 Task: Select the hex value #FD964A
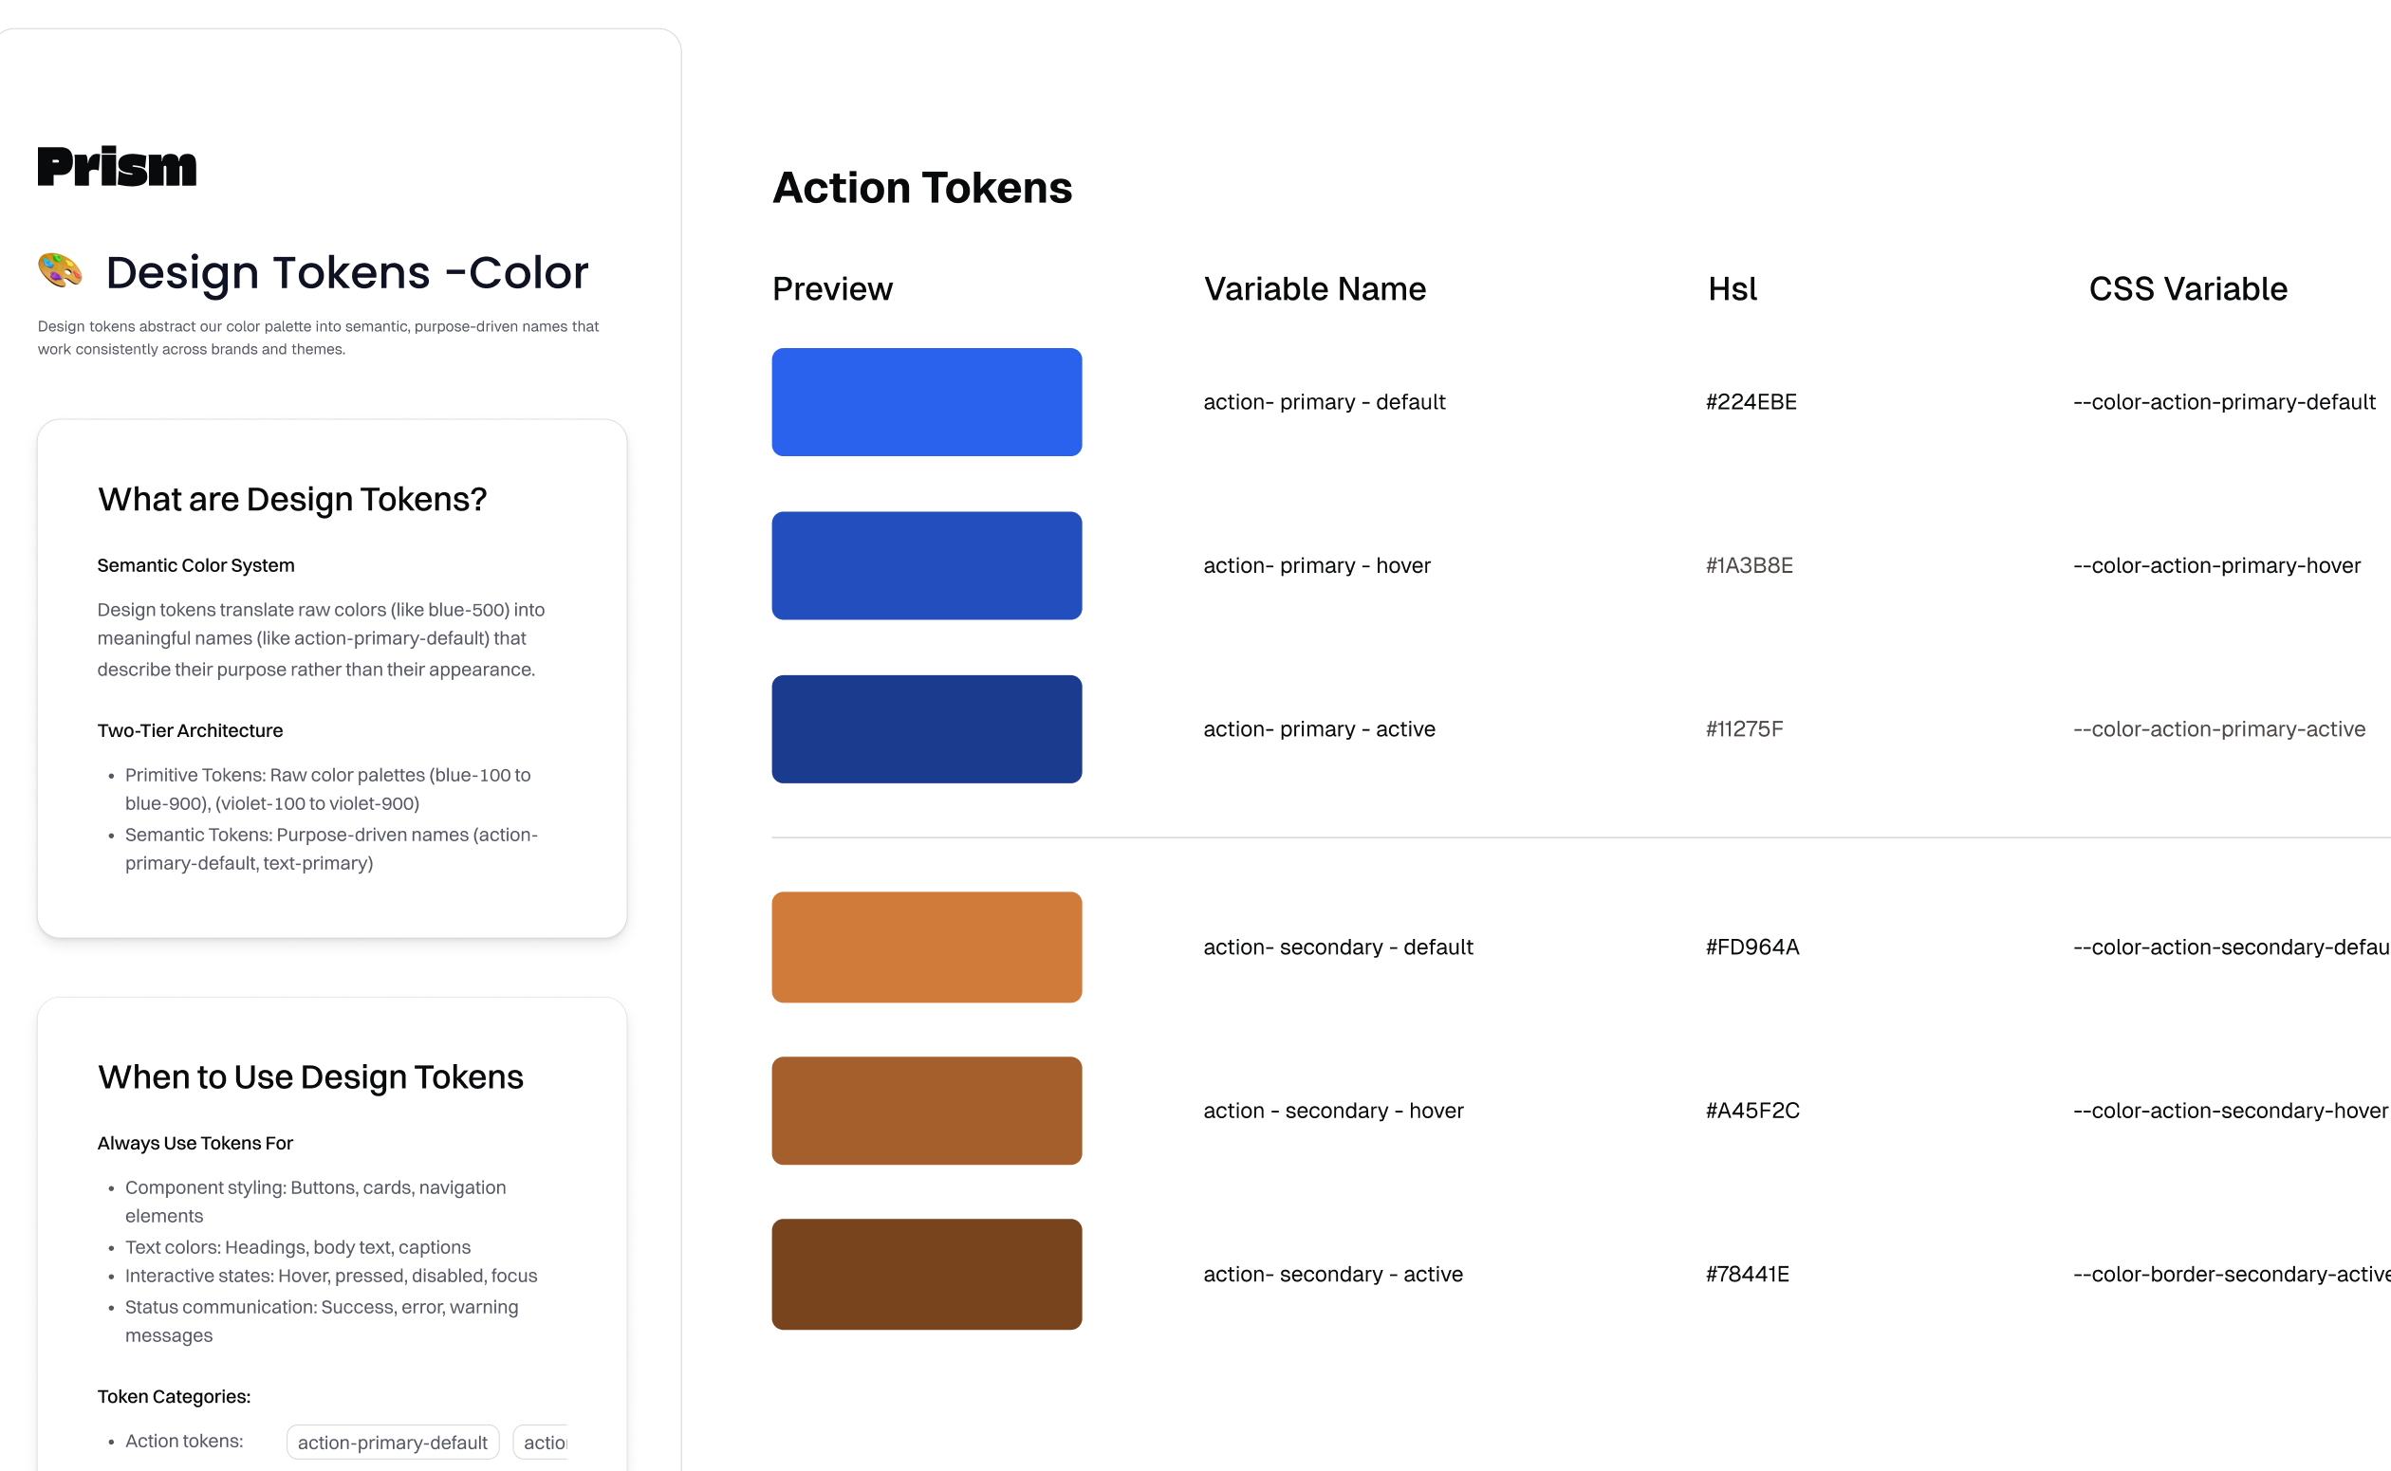click(1752, 946)
